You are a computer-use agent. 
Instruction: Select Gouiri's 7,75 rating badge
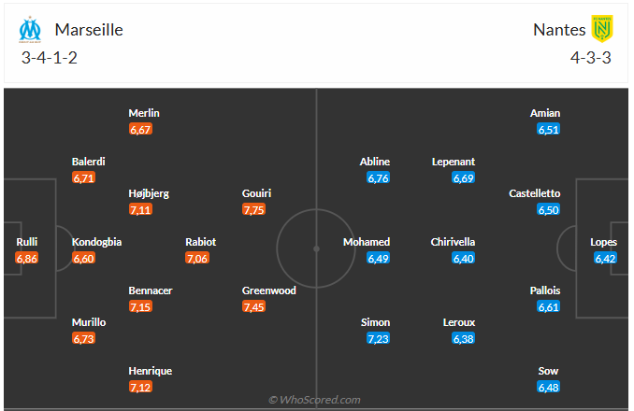pyautogui.click(x=253, y=209)
